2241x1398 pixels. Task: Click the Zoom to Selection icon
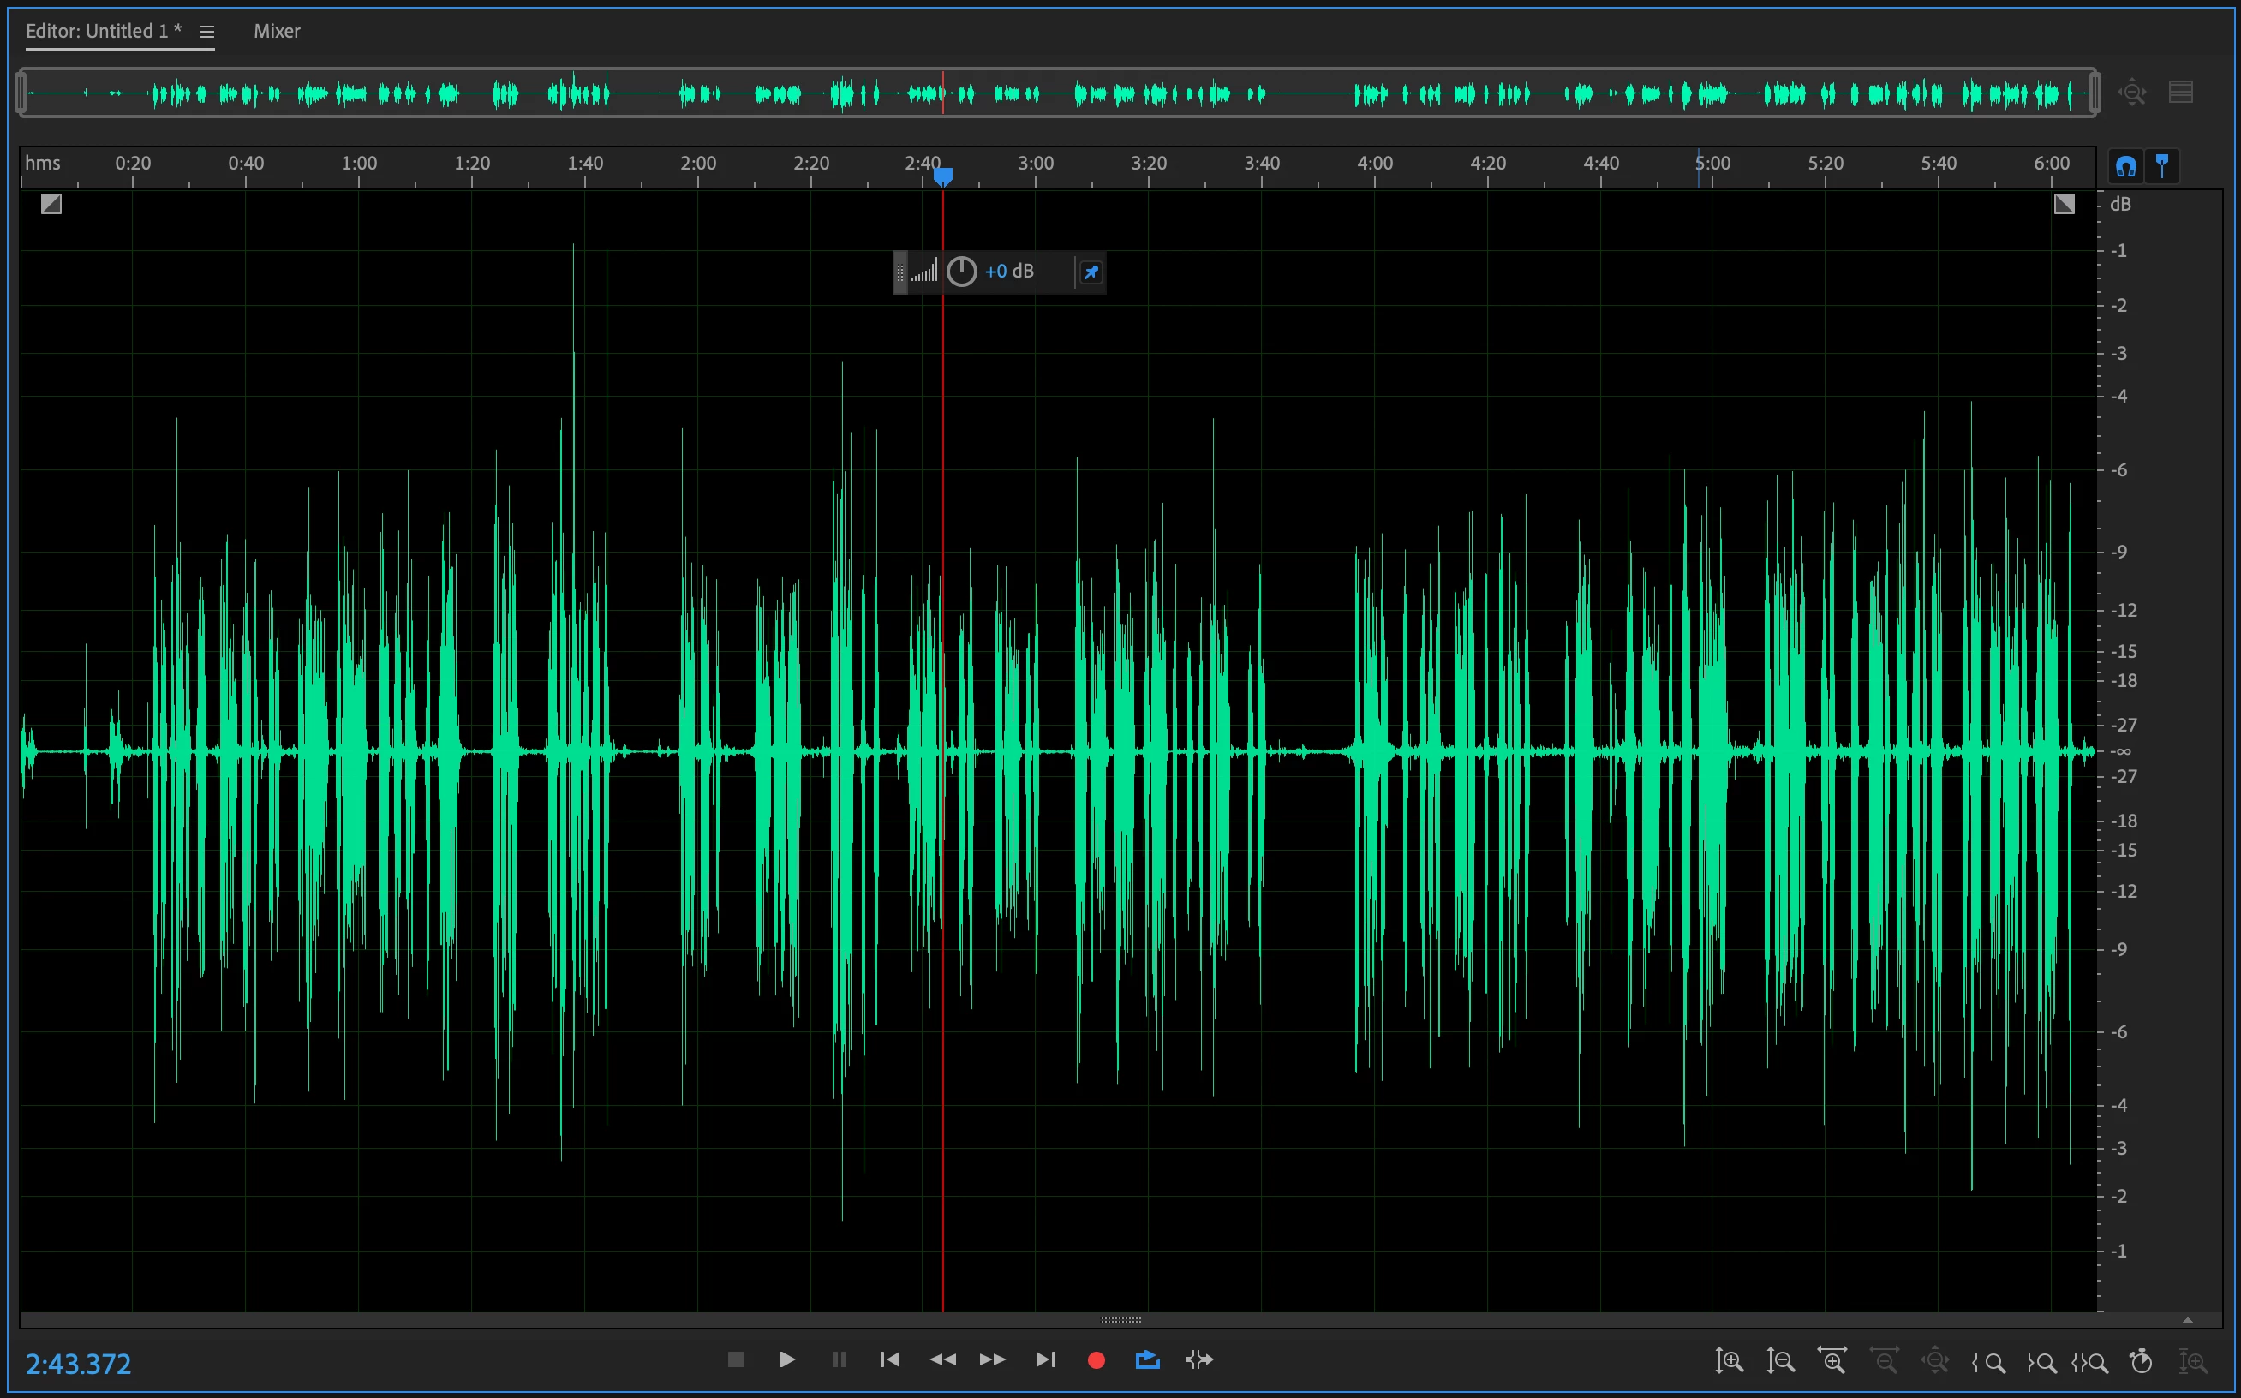click(x=2090, y=1362)
